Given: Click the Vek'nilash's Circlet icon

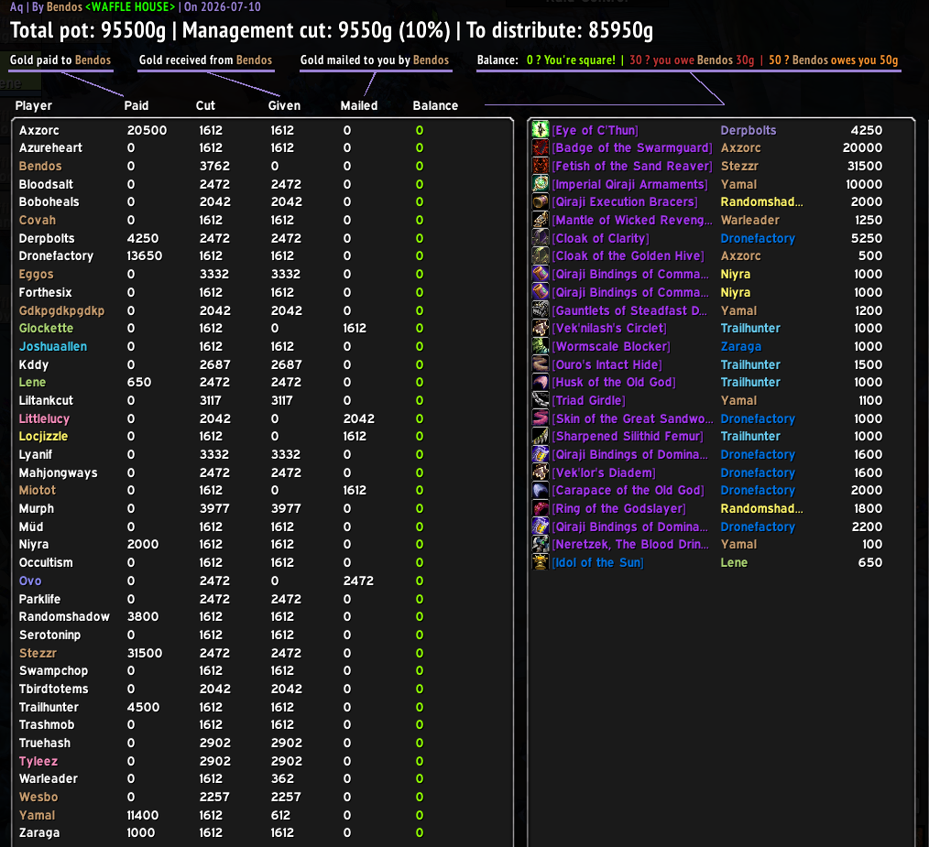Looking at the screenshot, I should pyautogui.click(x=541, y=328).
